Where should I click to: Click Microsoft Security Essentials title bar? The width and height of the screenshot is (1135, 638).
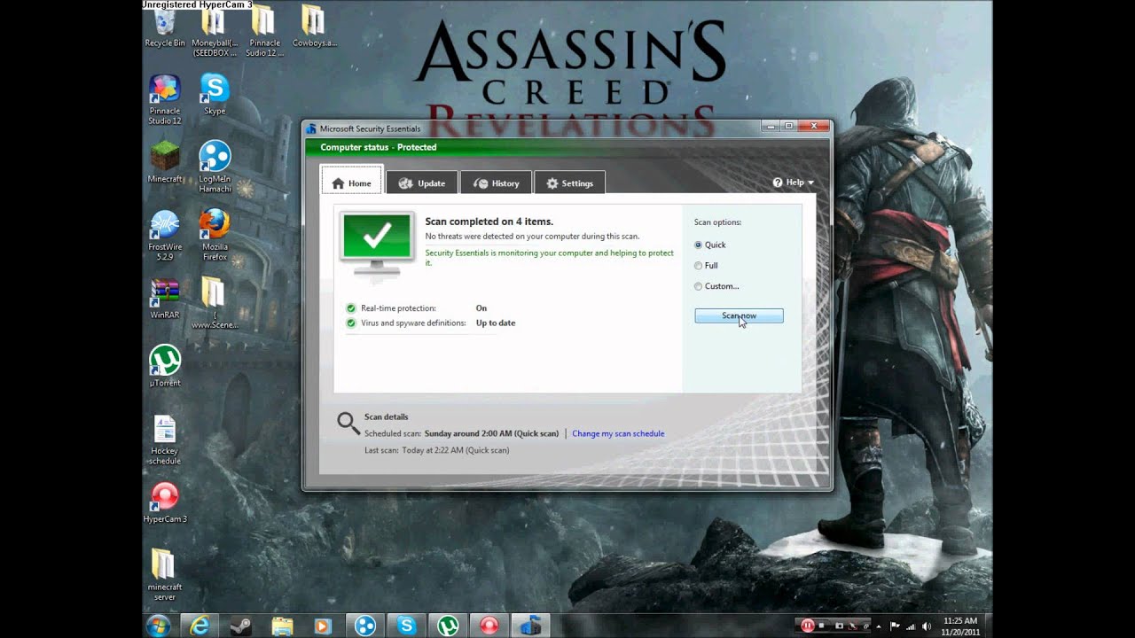pyautogui.click(x=532, y=128)
